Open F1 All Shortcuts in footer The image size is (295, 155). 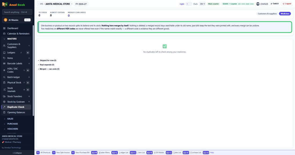pyautogui.click(x=43, y=153)
